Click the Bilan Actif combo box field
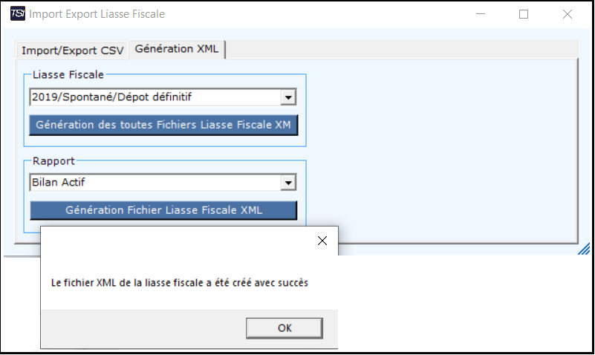 [x=163, y=183]
